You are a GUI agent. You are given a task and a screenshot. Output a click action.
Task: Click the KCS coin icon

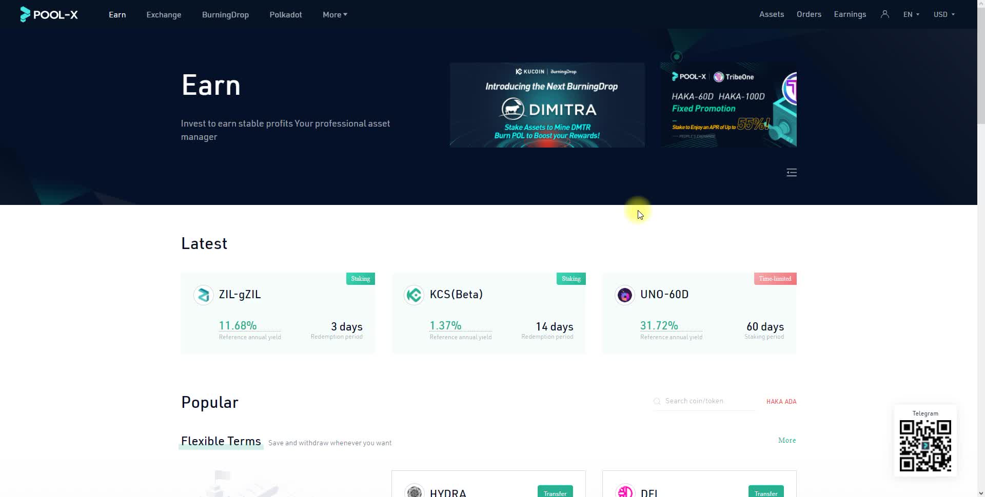414,295
